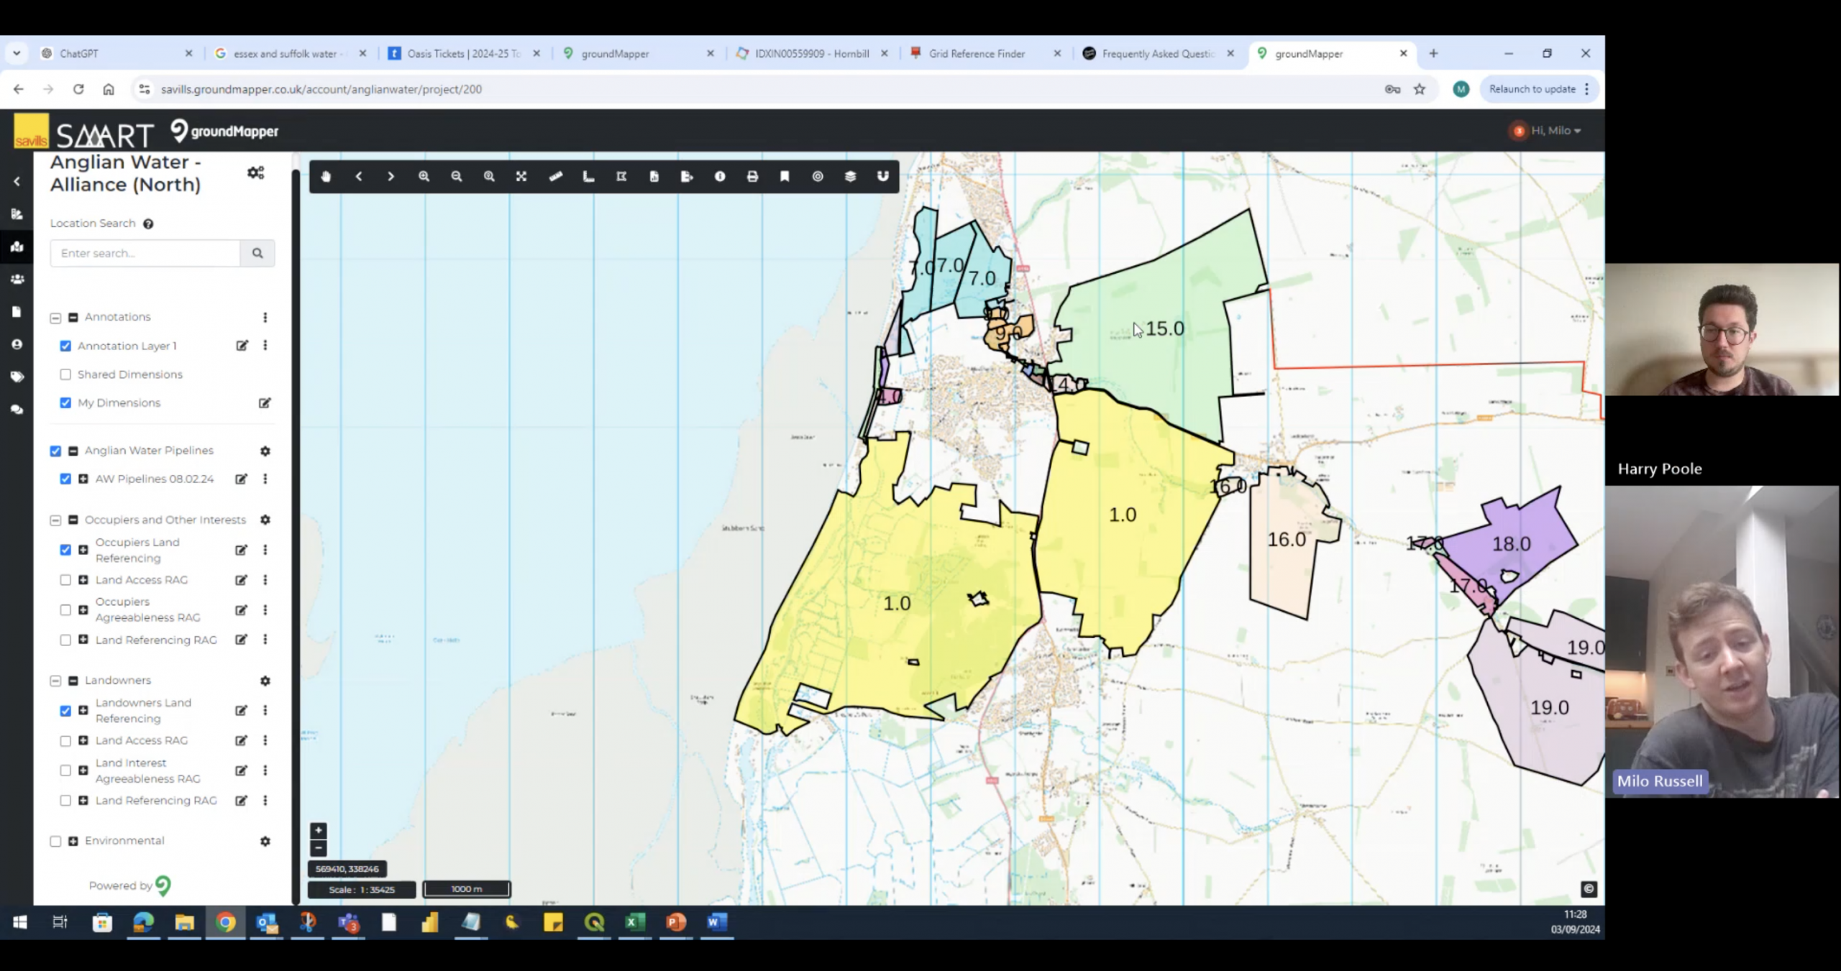Open the bookmark tool
The width and height of the screenshot is (1841, 971).
(785, 177)
